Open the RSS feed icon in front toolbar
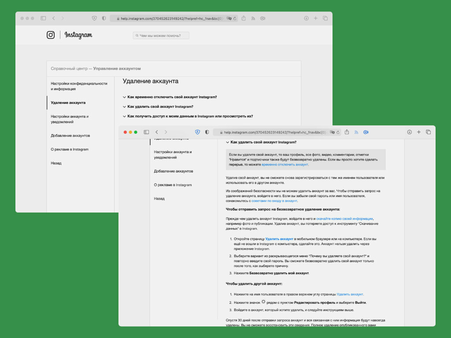This screenshot has height=338, width=451. (356, 132)
